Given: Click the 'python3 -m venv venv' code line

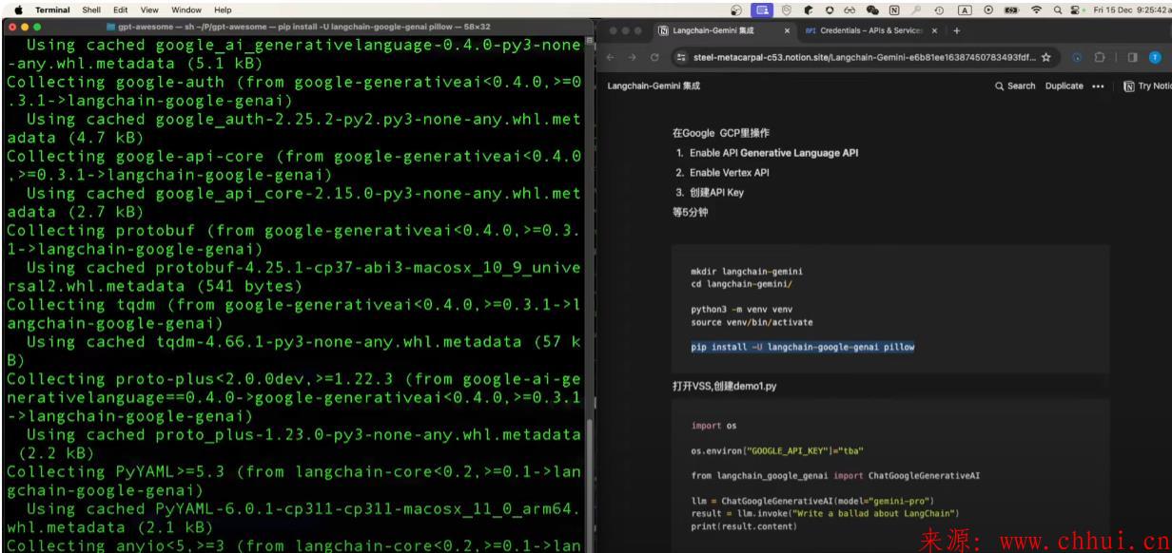Looking at the screenshot, I should [741, 309].
